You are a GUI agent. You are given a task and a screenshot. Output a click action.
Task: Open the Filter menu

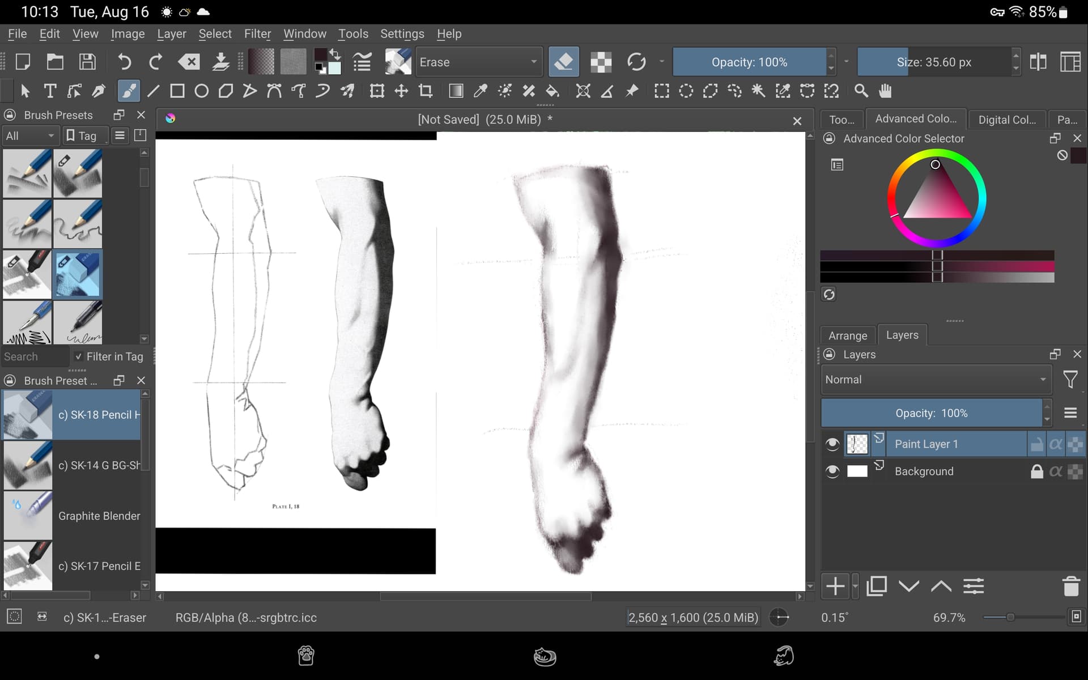(257, 34)
